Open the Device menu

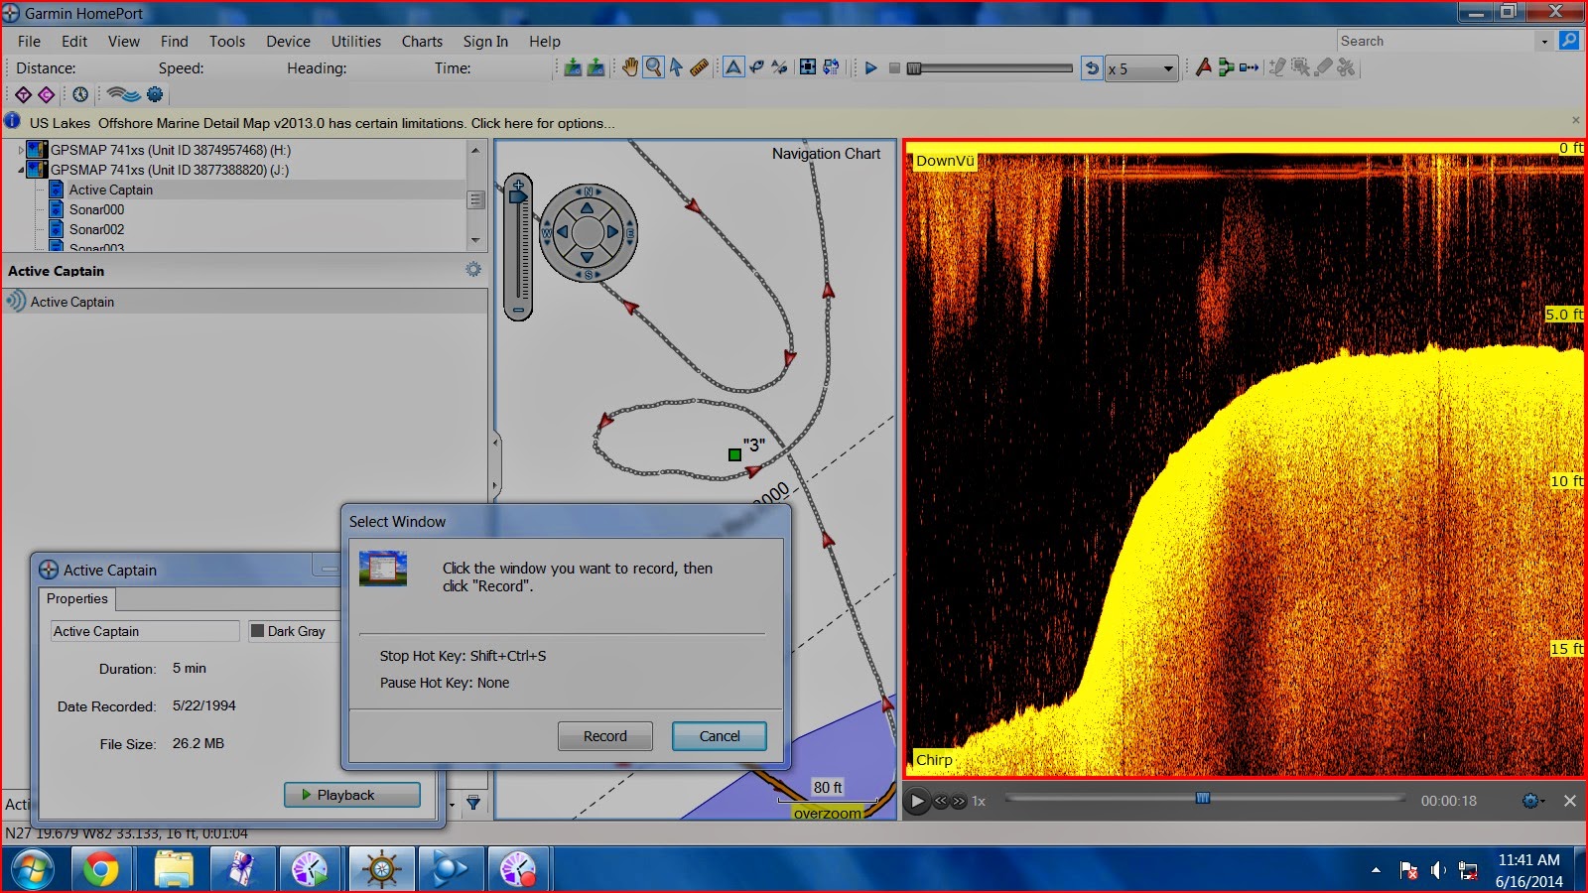point(288,41)
